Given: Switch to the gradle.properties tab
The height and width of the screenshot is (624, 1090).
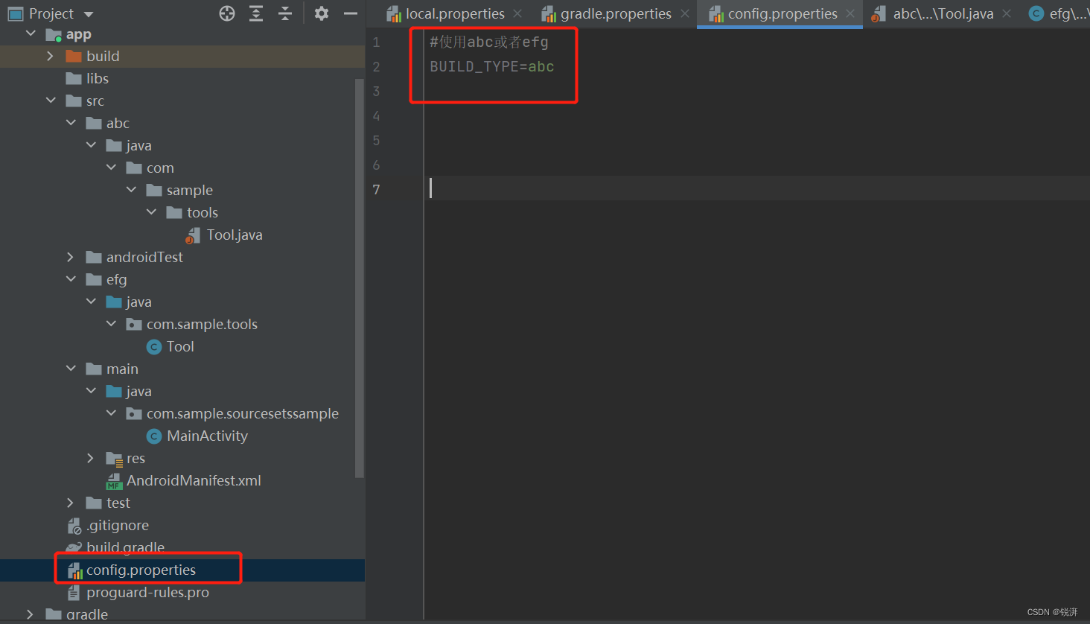Looking at the screenshot, I should click(x=618, y=13).
